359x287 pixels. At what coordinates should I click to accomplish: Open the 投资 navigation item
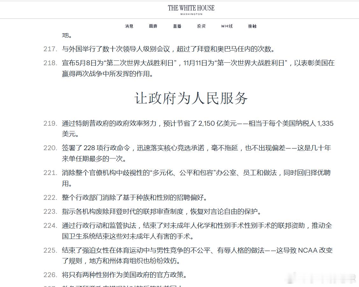(x=201, y=26)
